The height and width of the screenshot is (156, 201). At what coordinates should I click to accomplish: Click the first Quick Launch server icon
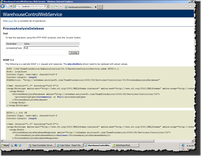(12, 145)
